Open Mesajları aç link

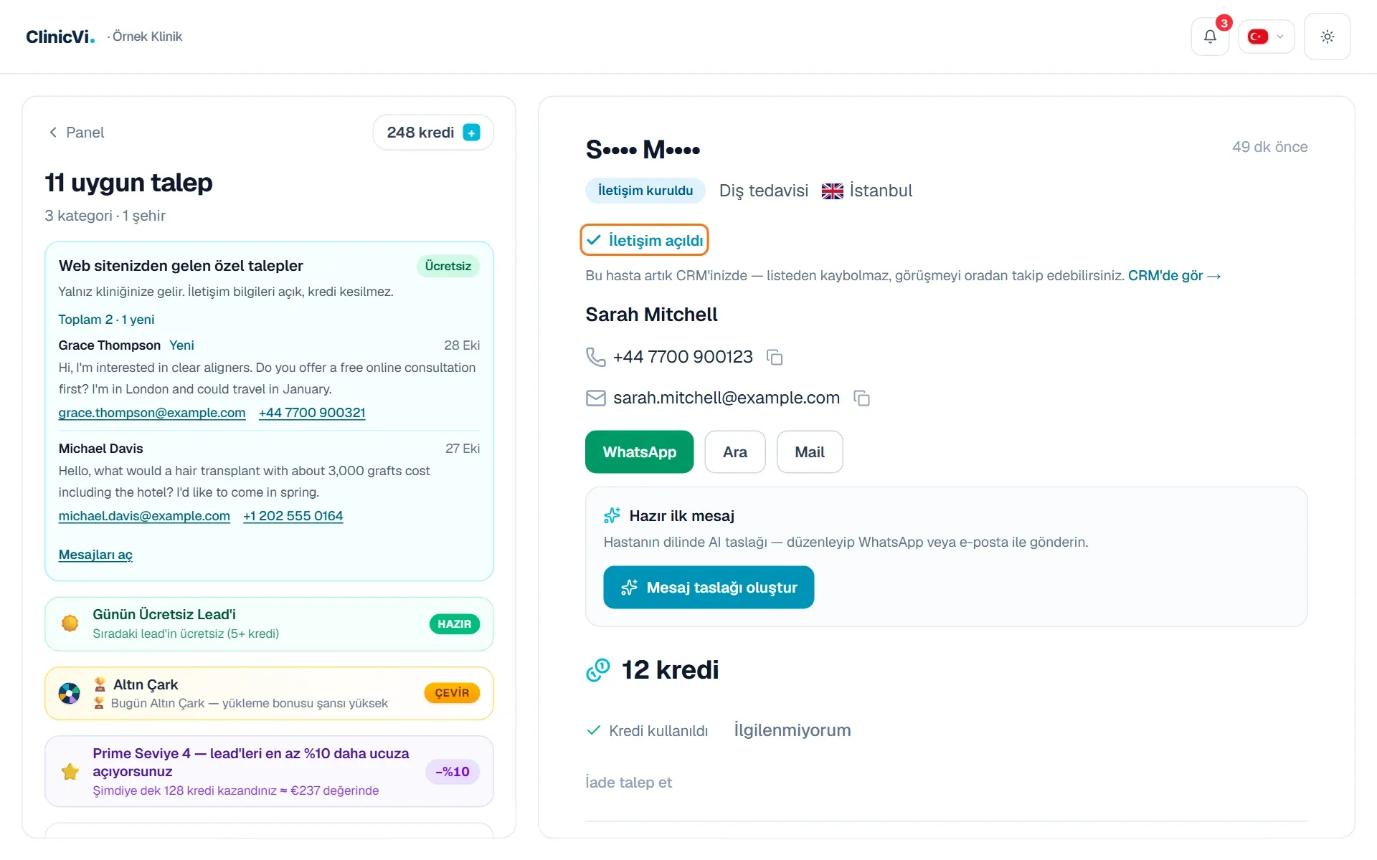click(x=95, y=555)
